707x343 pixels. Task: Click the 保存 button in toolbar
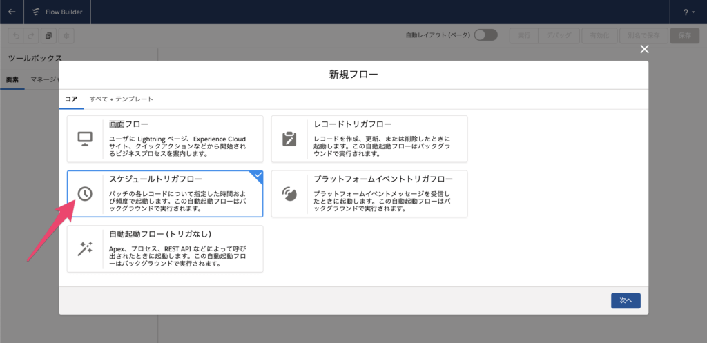684,36
